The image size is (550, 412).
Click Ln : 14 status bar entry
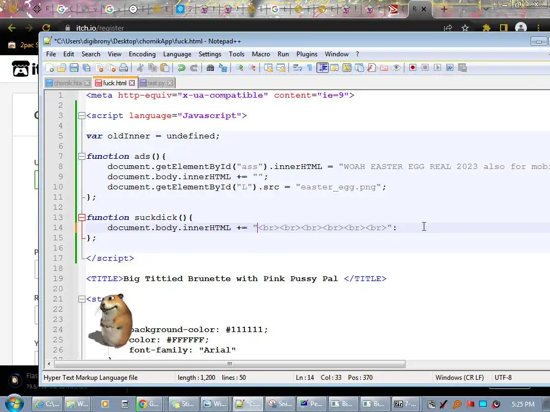pos(305,378)
